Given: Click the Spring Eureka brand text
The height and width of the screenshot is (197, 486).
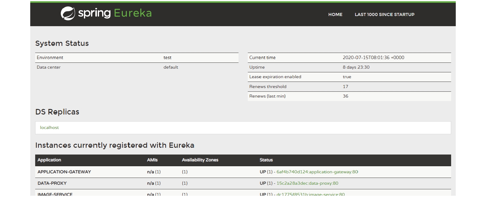Looking at the screenshot, I should 115,13.
